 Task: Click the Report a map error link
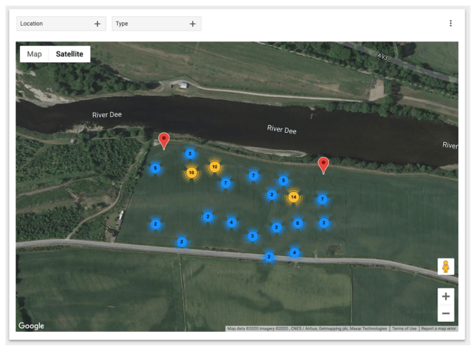438,328
